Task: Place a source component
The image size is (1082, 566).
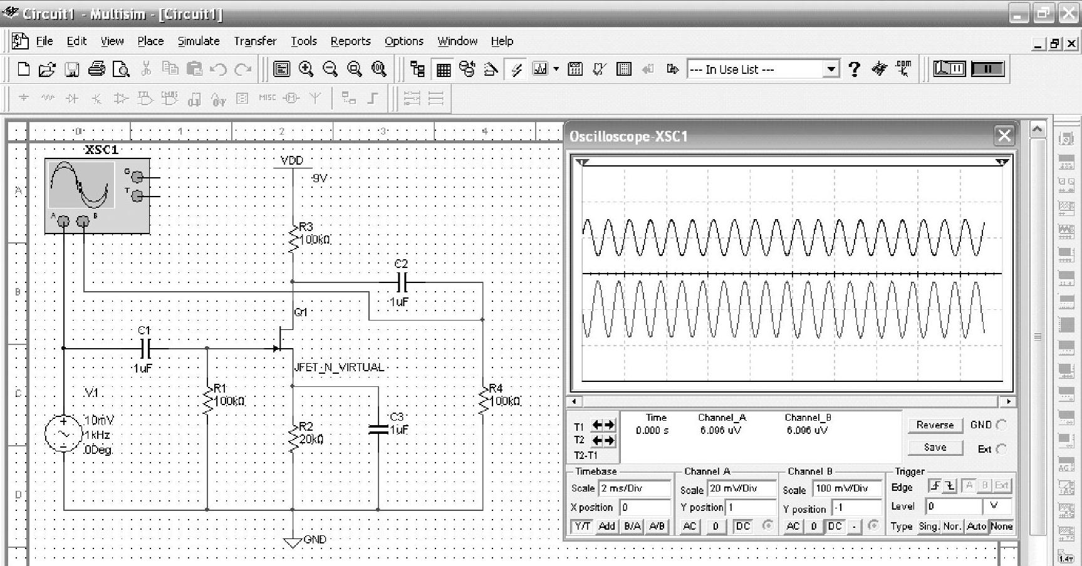Action: (23, 98)
